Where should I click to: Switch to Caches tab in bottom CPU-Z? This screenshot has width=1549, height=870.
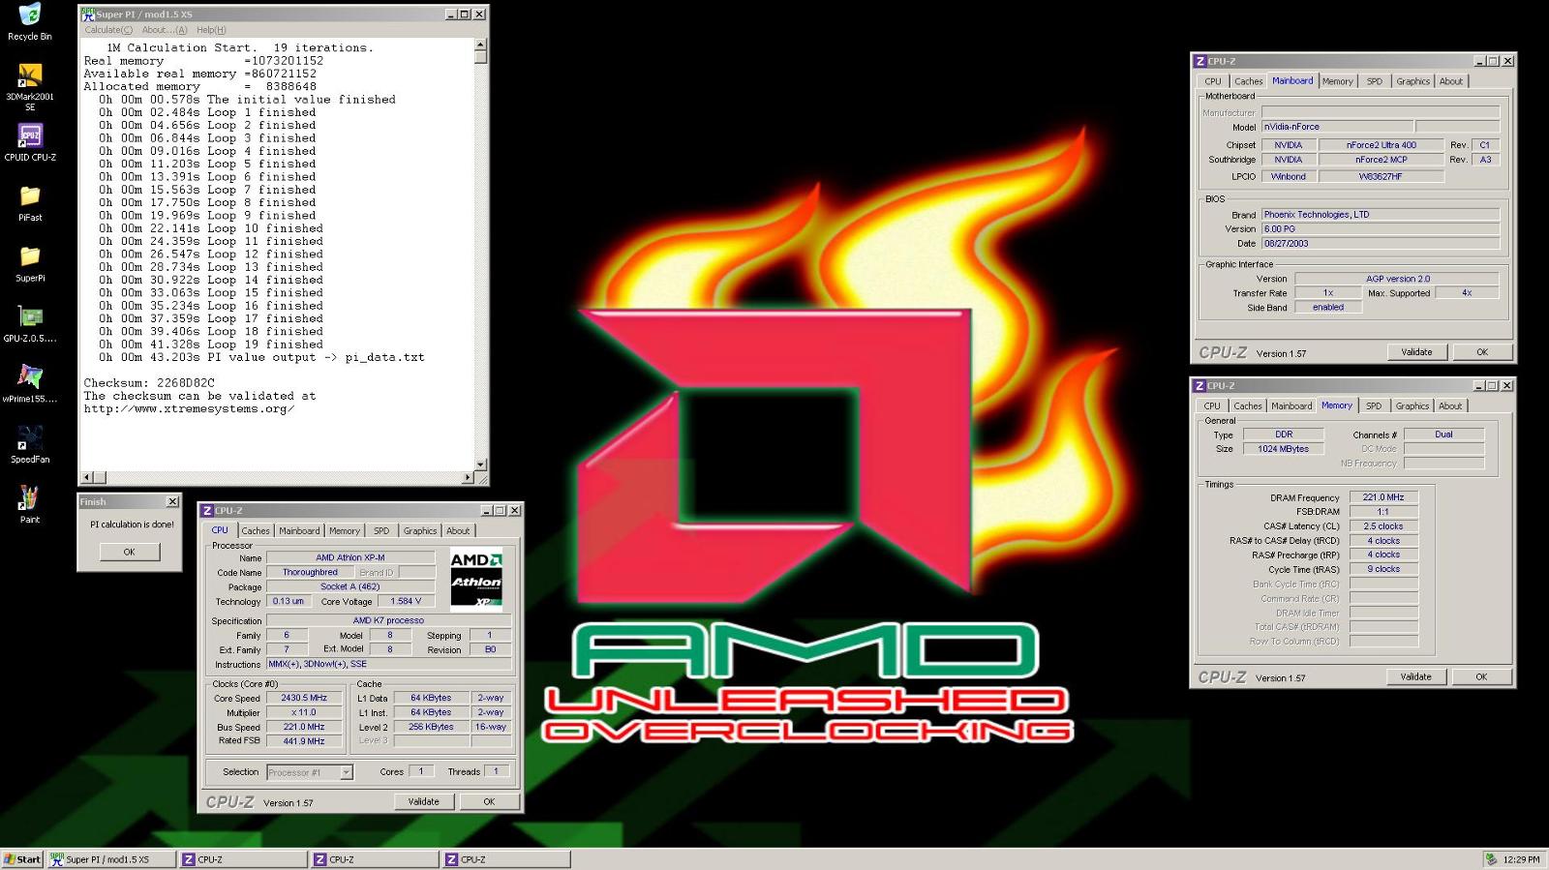tap(256, 530)
